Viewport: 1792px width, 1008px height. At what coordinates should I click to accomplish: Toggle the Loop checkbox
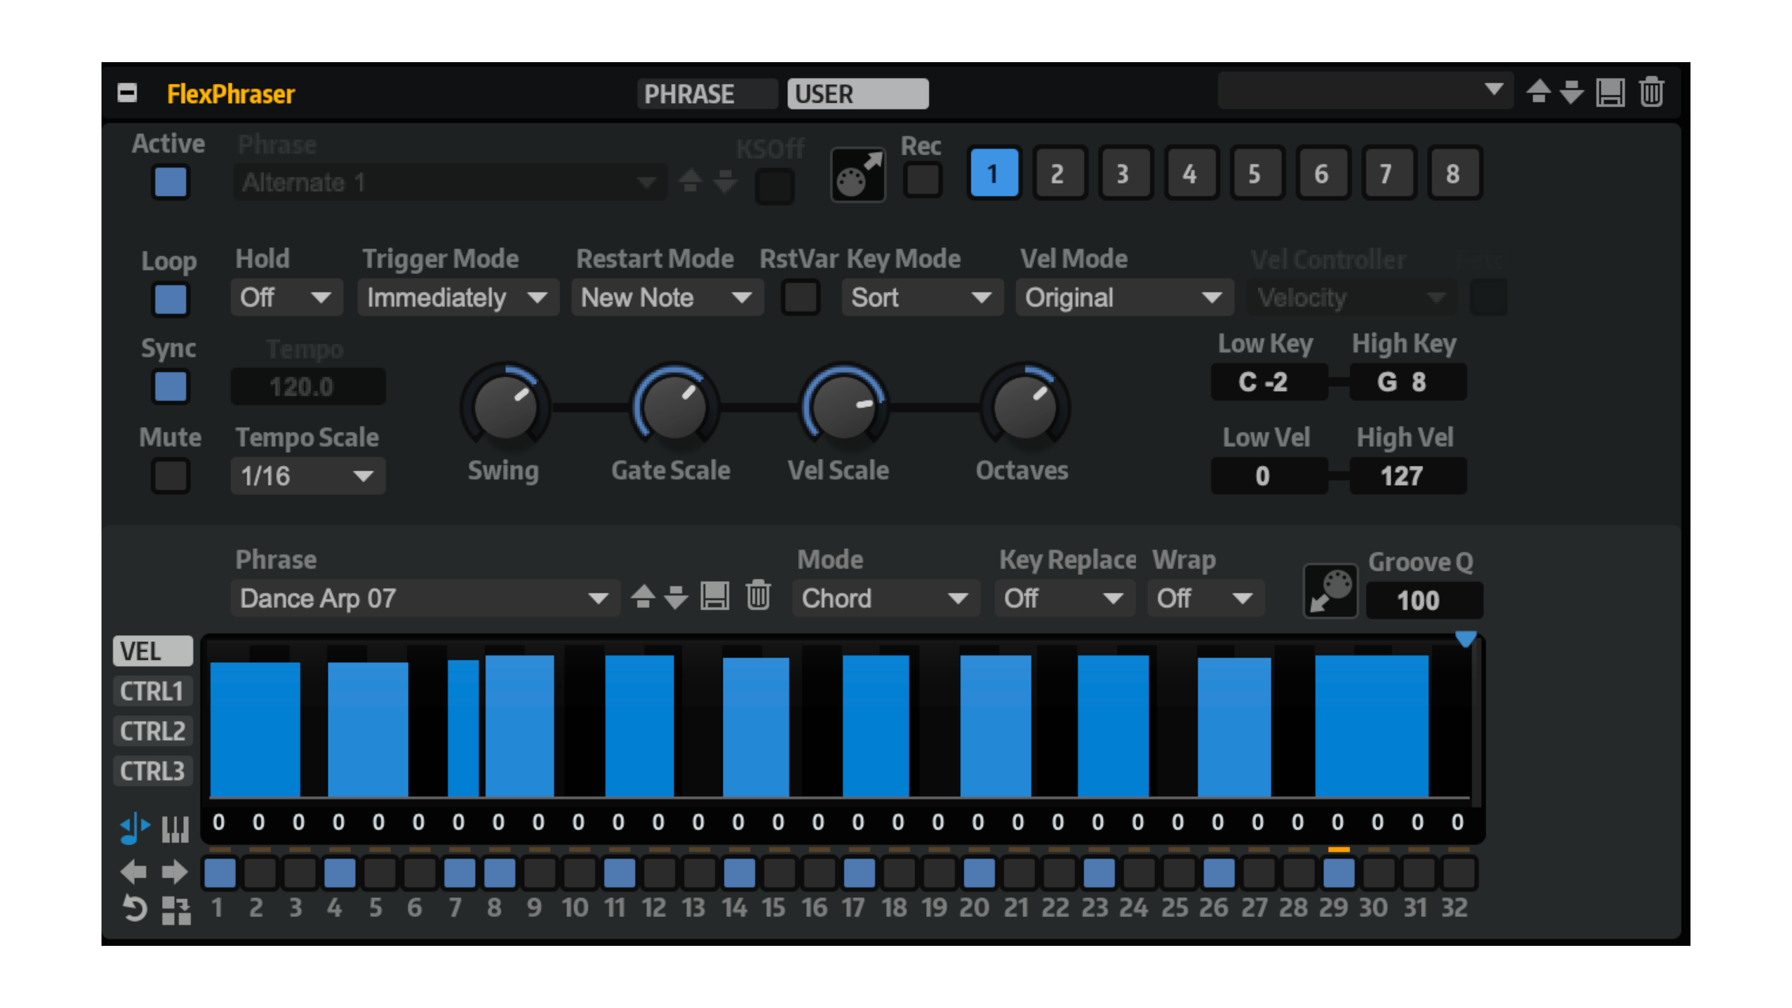171,299
